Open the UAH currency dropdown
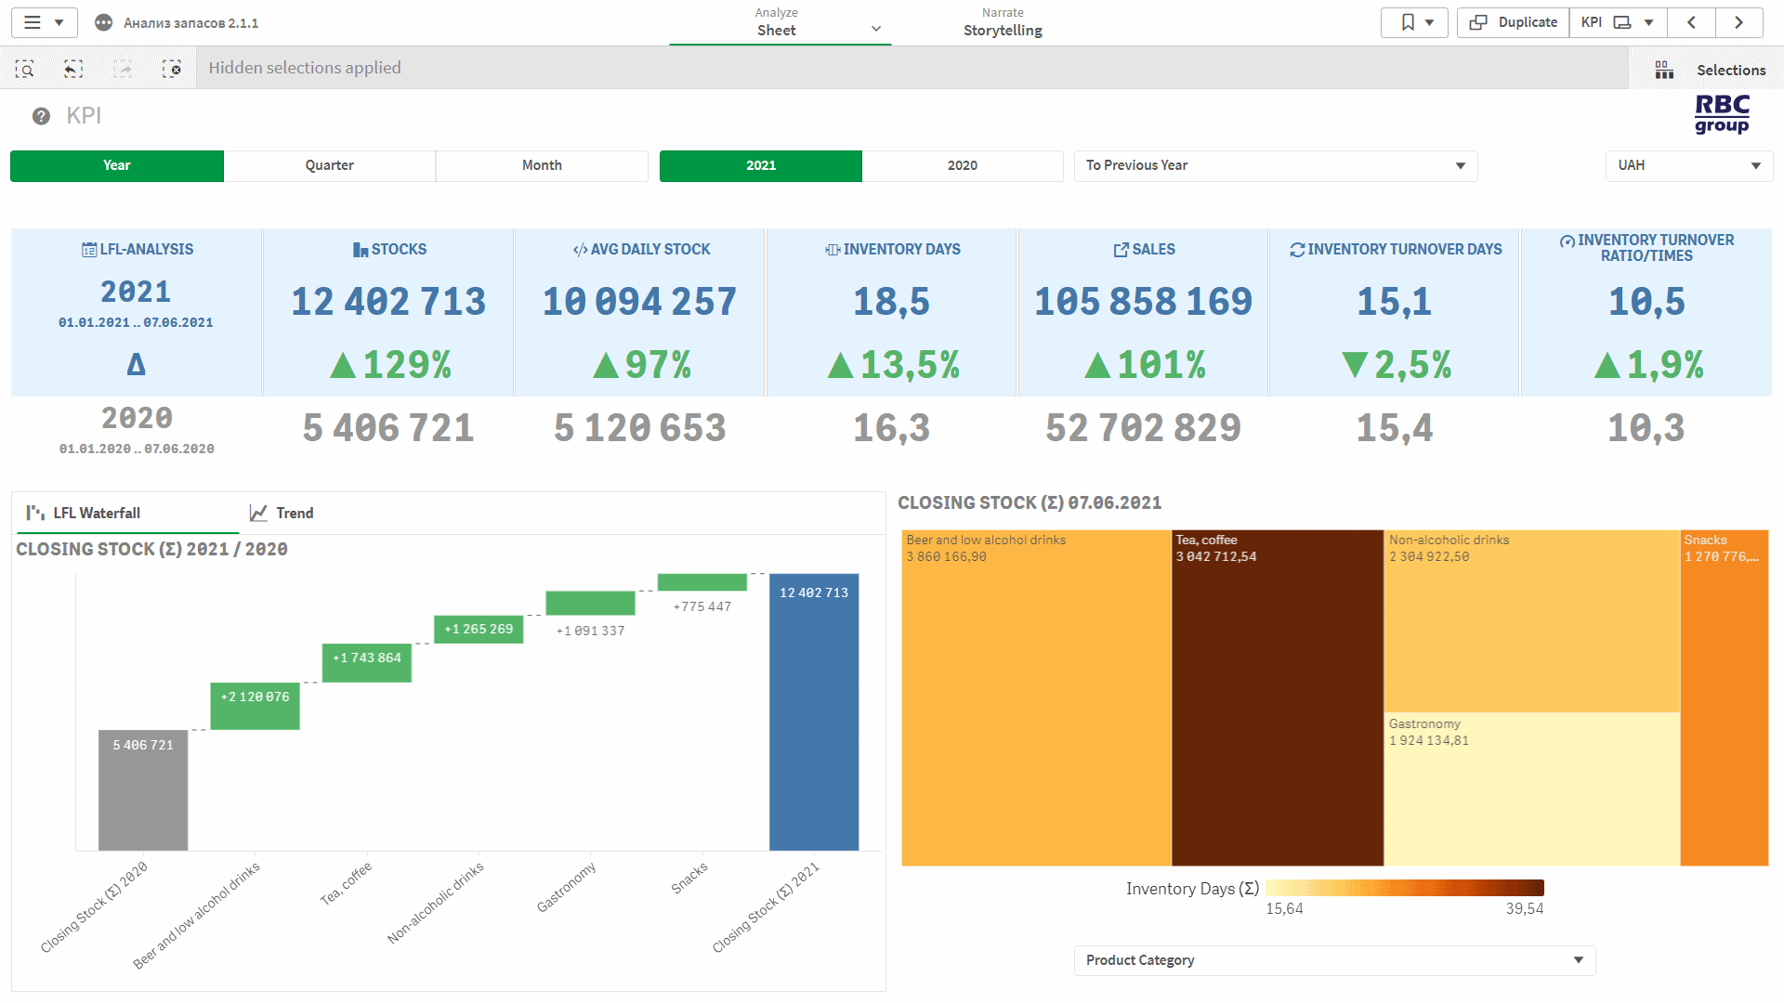This screenshot has height=1003, width=1784. (x=1688, y=165)
